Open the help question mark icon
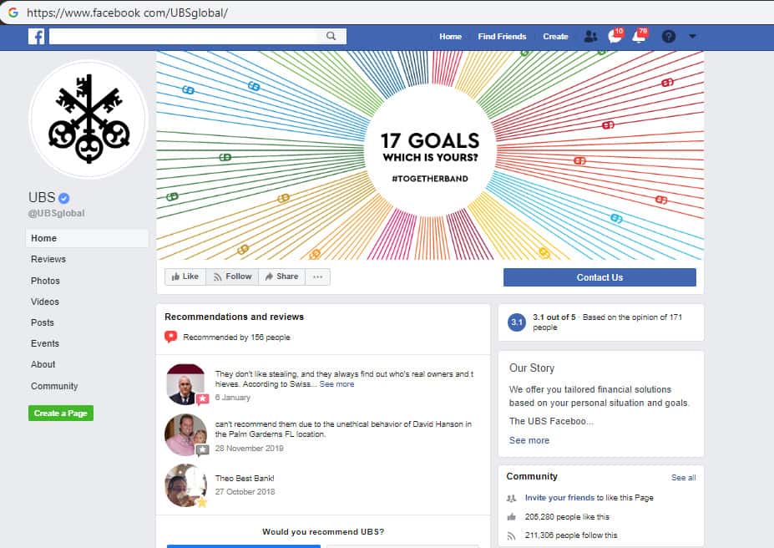This screenshot has height=548, width=774. (668, 37)
